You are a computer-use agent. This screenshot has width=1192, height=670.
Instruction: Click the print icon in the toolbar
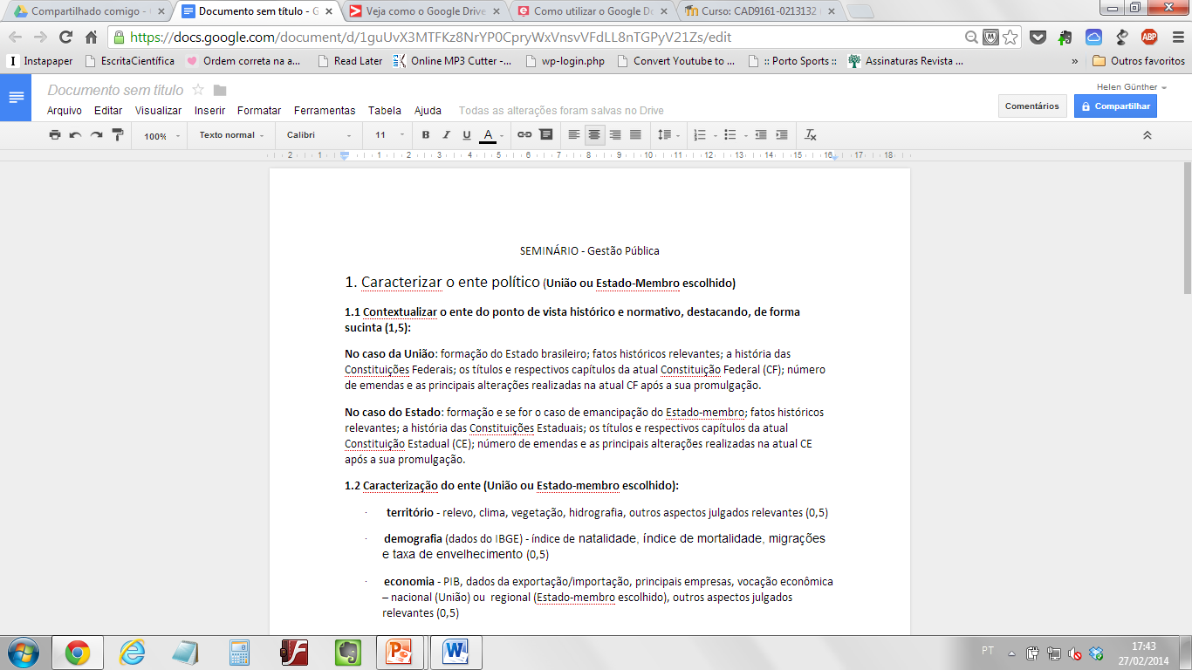(55, 135)
